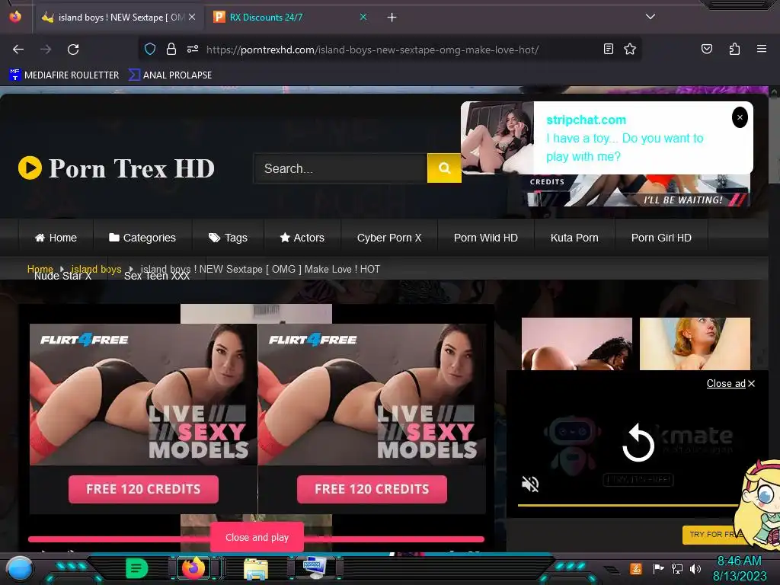Screen dimensions: 780x585
Task: Open the Action Center flag icon
Action: pyautogui.click(x=658, y=568)
